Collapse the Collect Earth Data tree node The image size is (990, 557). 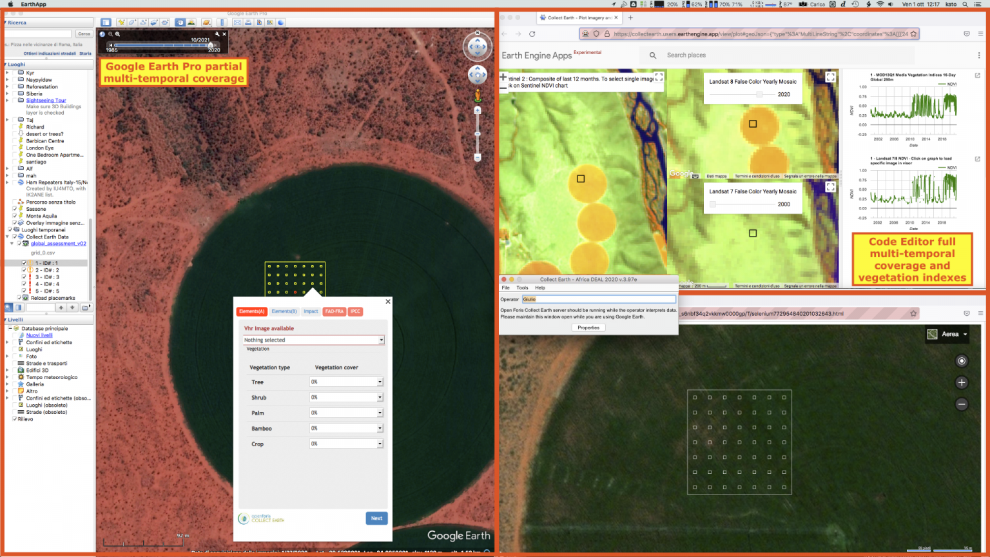[7, 237]
